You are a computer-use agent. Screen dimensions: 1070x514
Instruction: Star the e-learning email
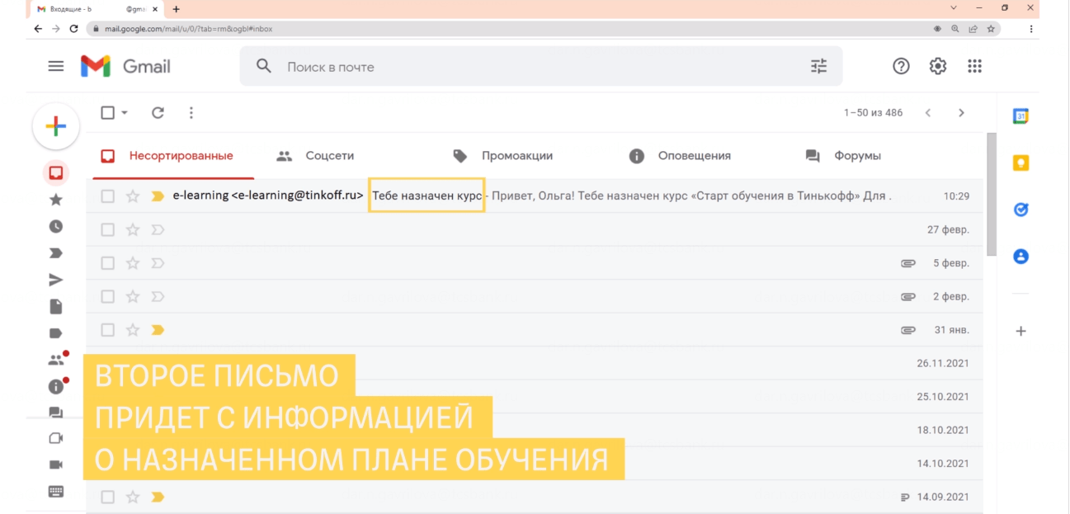tap(131, 196)
